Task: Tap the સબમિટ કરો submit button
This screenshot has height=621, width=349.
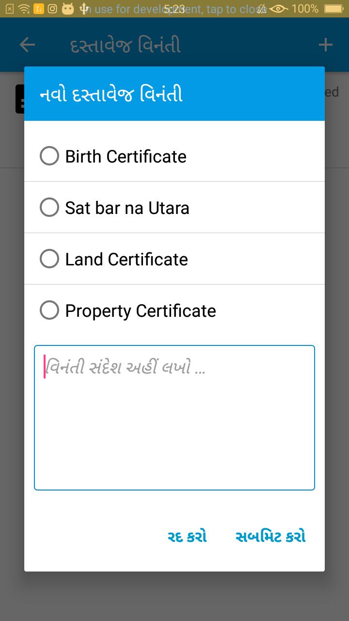Action: point(270,537)
